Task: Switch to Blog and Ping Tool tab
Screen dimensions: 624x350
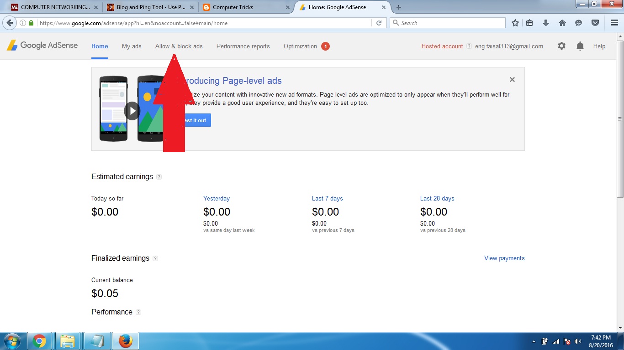Action: 151,7
